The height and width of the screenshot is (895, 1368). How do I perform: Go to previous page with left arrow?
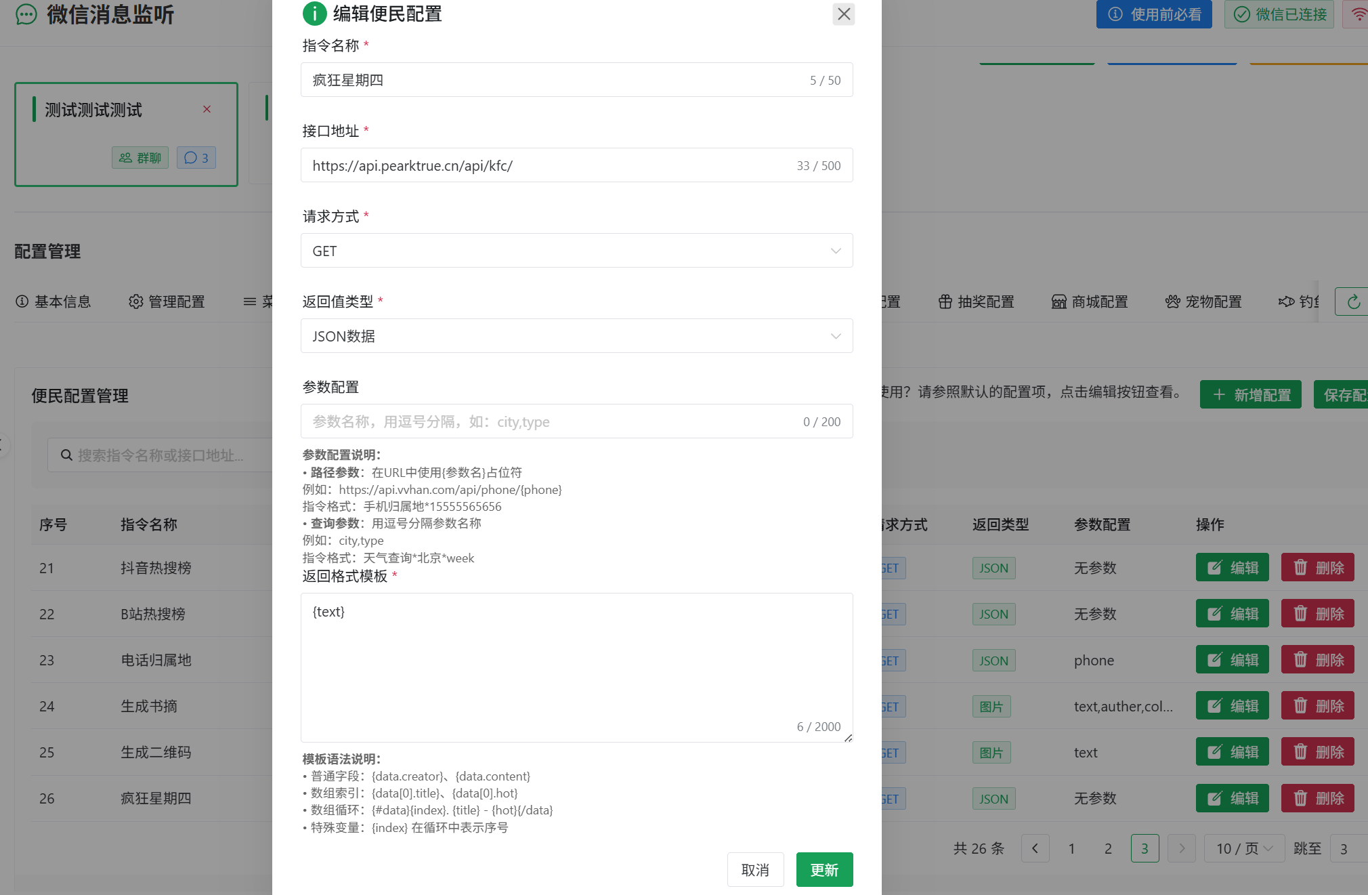[1035, 848]
